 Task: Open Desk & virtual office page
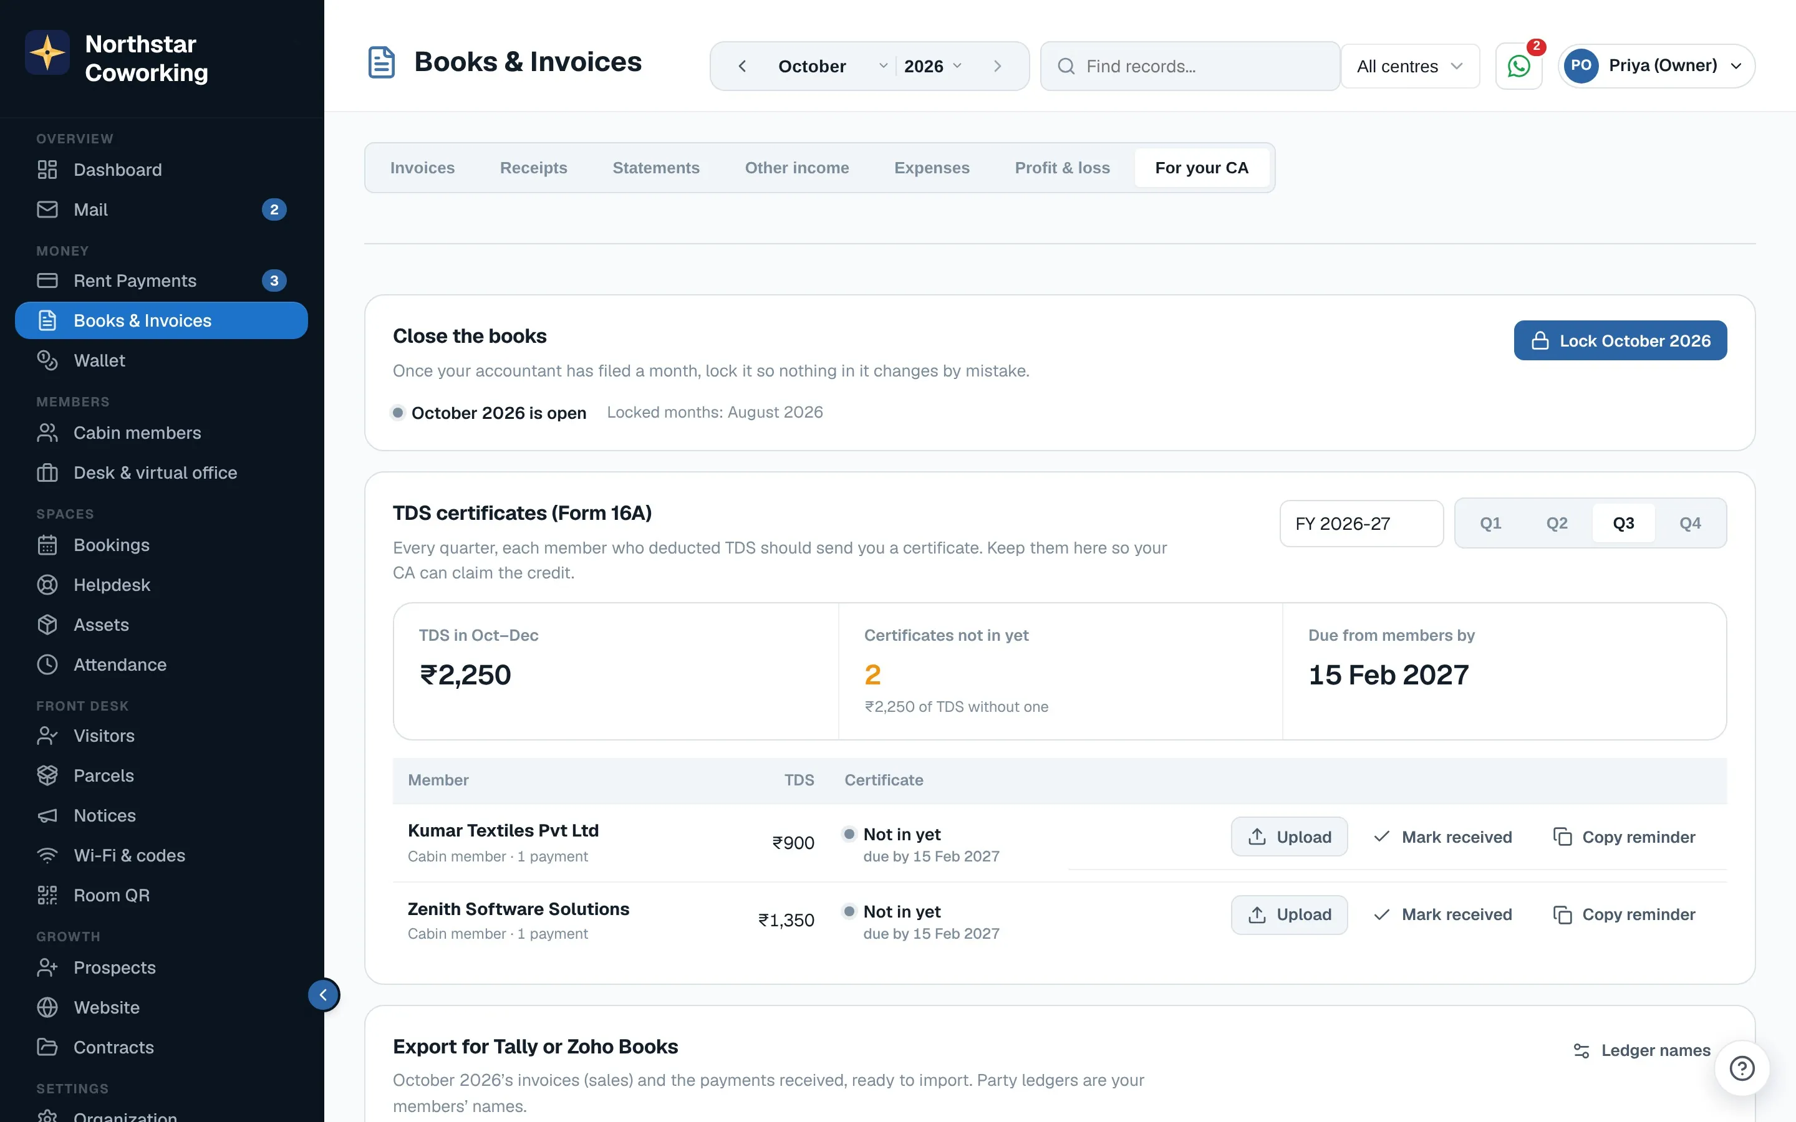click(x=161, y=472)
